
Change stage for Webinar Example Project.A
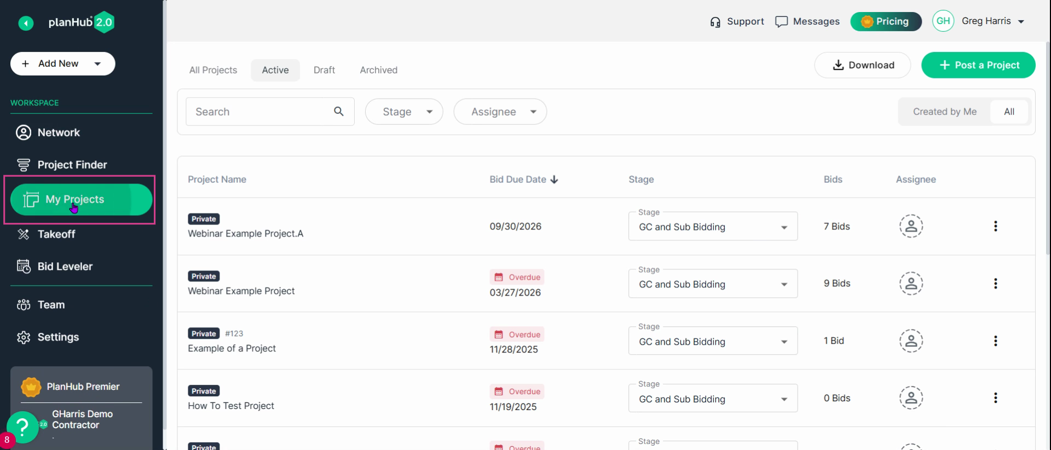pos(713,227)
